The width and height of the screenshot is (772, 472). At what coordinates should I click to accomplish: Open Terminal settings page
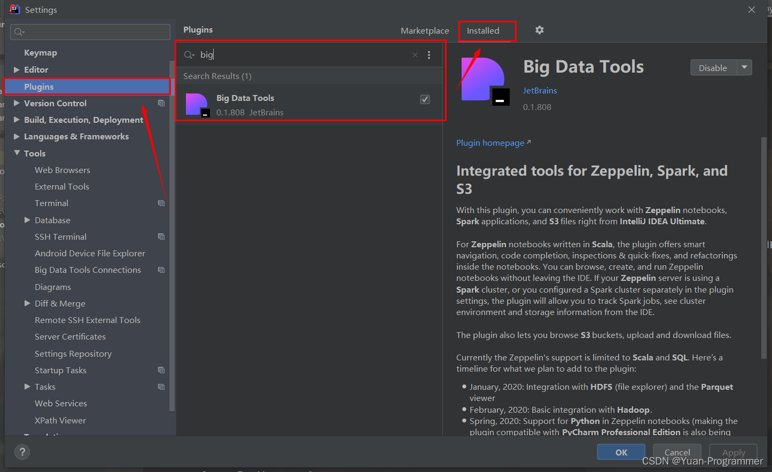pyautogui.click(x=51, y=203)
